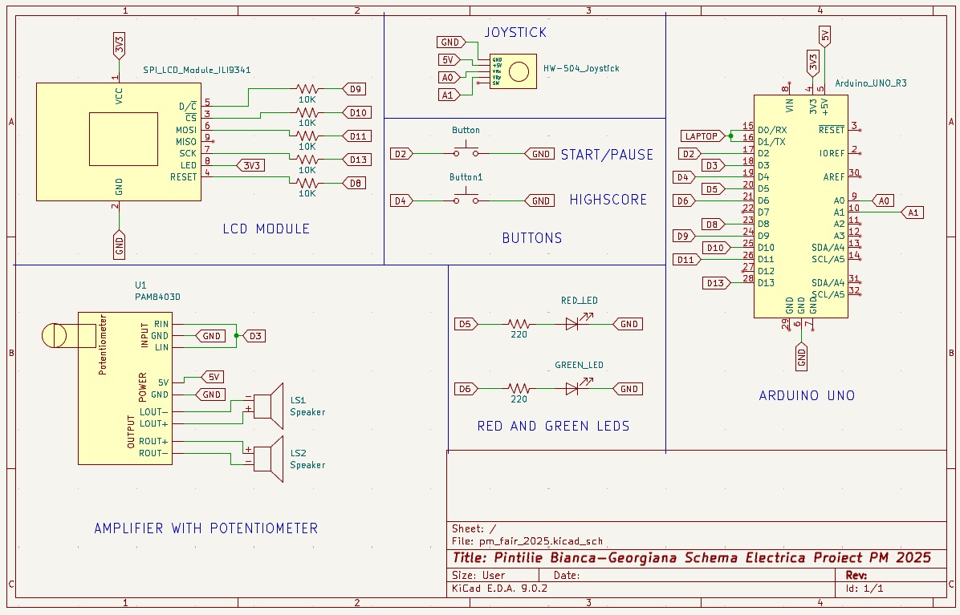This screenshot has width=960, height=615.
Task: Click the GREEN_LED diode symbol
Action: click(572, 389)
